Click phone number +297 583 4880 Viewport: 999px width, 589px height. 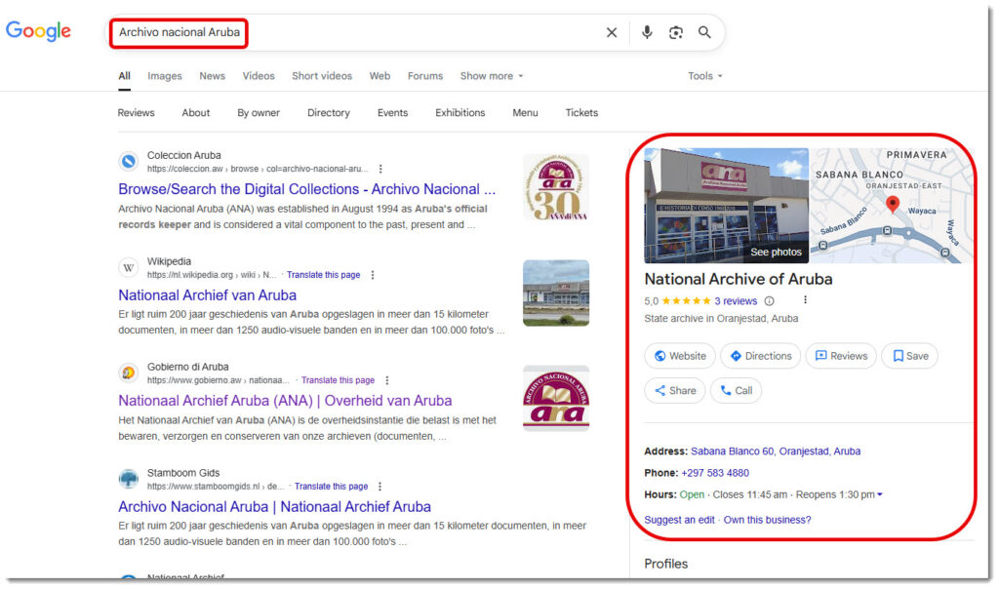(x=715, y=473)
